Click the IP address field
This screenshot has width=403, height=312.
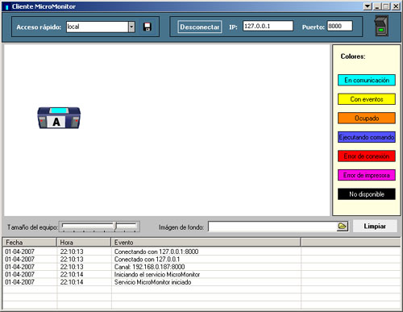(268, 26)
